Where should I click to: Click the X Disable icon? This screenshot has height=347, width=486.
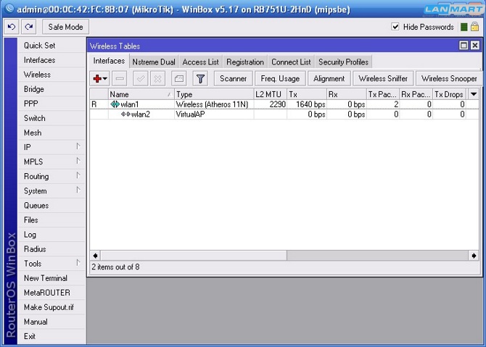point(157,79)
